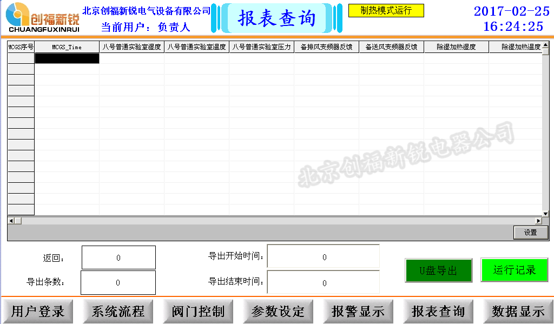Screen dimensions: 554x324
Task: Click the 北京创福新锐电气设备有限公司 company name
Action: [x=146, y=11]
